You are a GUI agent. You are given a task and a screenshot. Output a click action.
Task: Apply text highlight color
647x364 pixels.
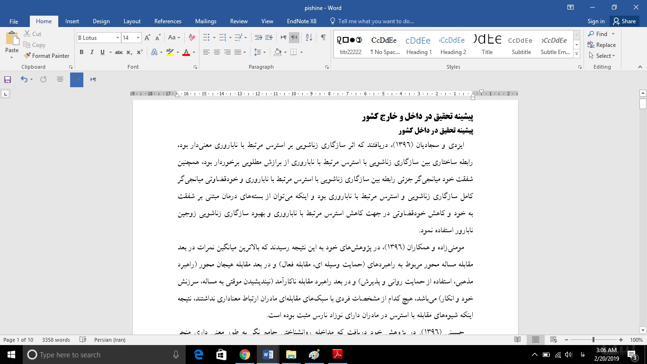tap(170, 52)
